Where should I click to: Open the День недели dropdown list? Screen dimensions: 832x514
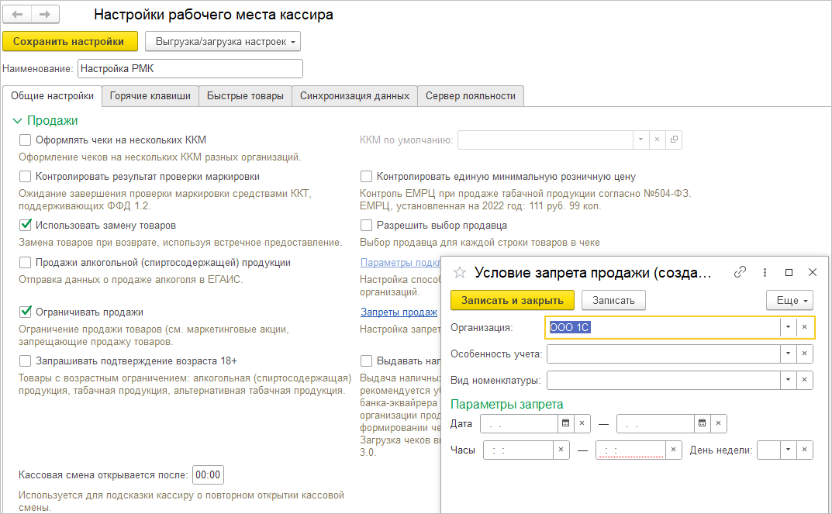tap(787, 450)
